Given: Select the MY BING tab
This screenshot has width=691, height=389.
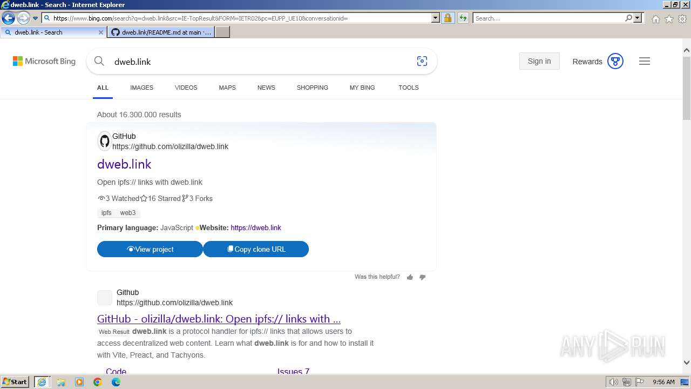Looking at the screenshot, I should (362, 88).
